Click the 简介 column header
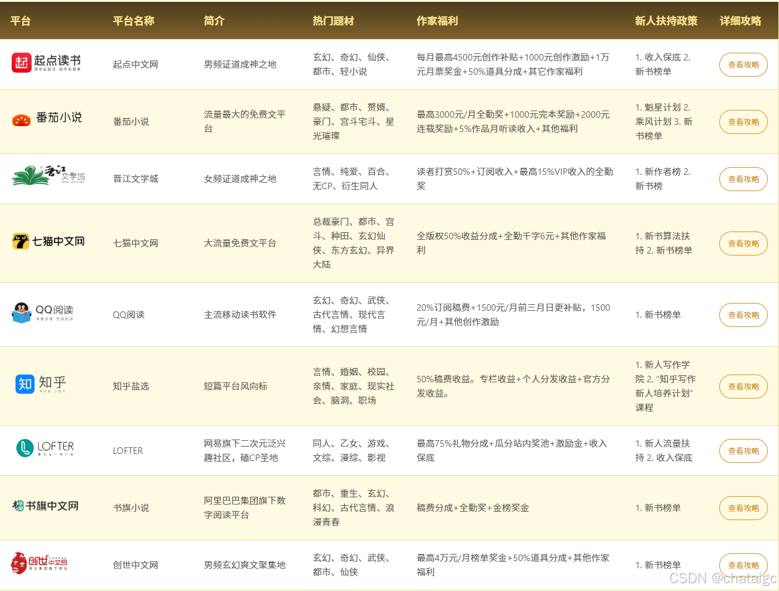 (x=214, y=21)
